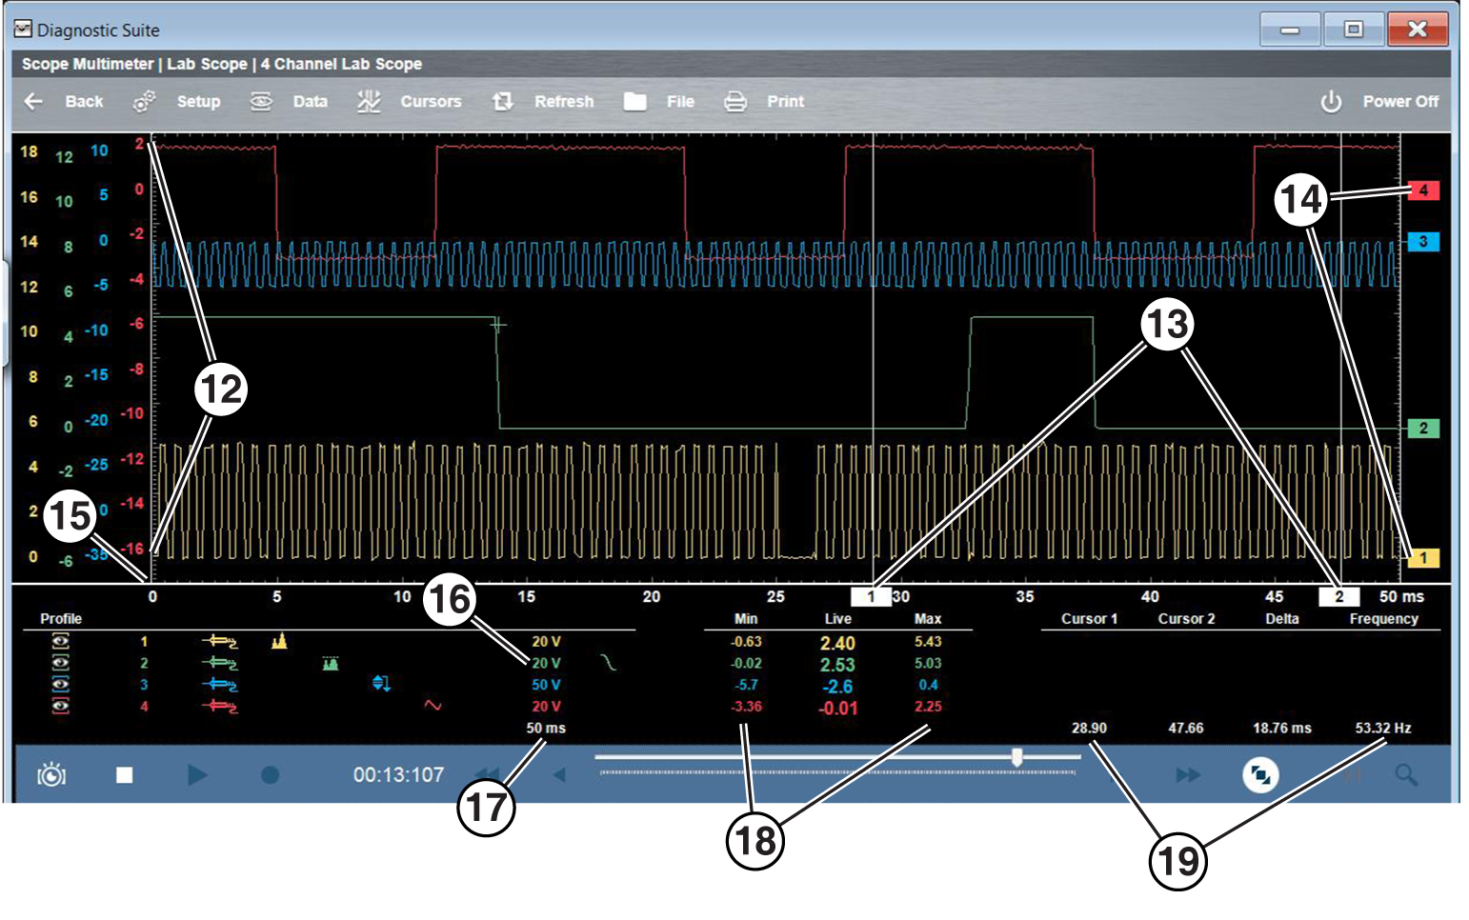Open the Setup menu
The height and width of the screenshot is (920, 1469).
[x=177, y=102]
